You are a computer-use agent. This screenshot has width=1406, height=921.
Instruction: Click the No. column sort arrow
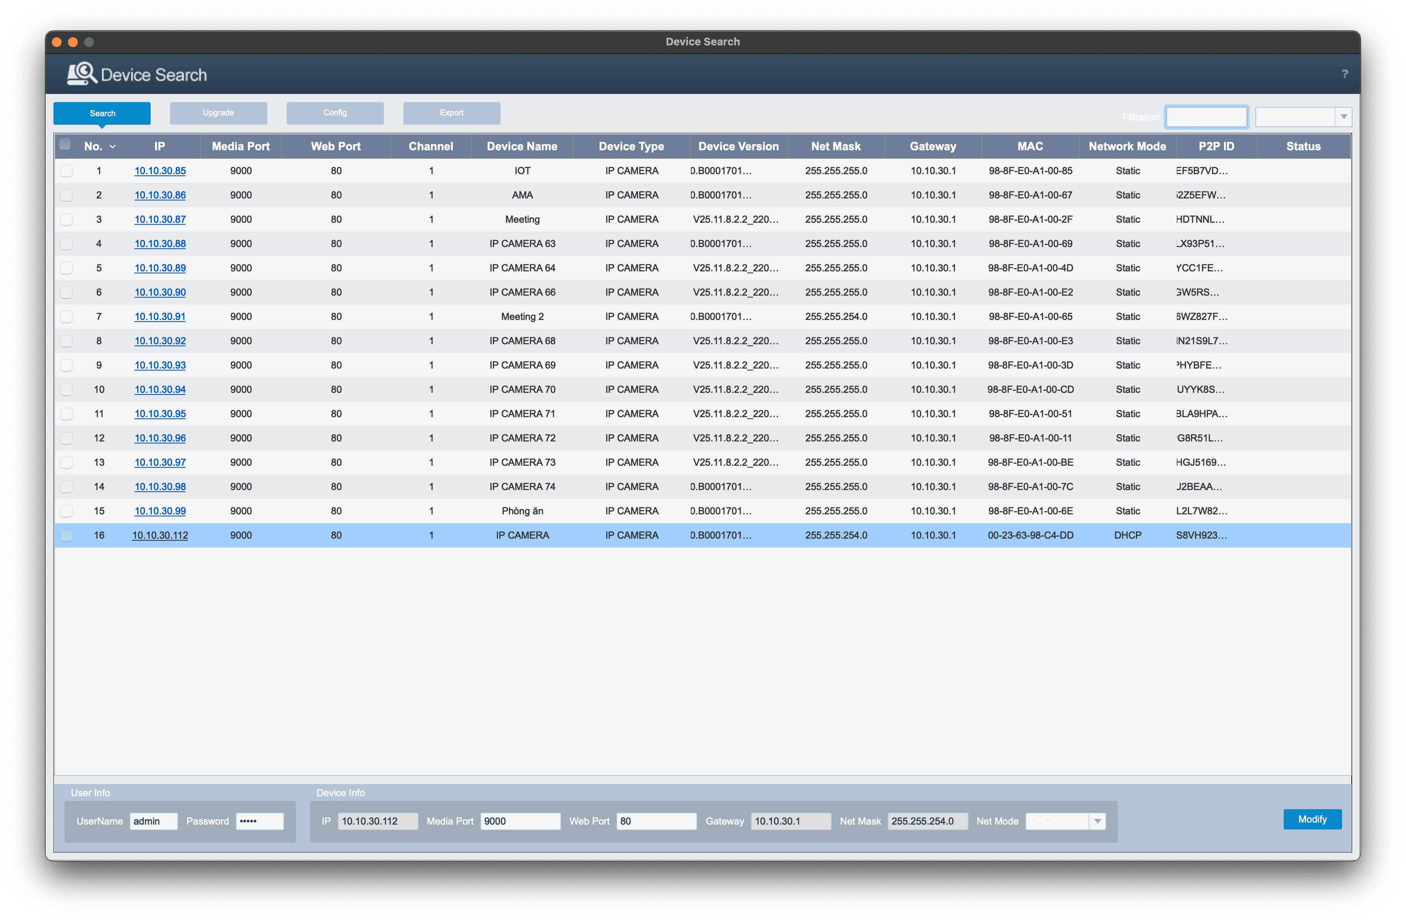pos(113,147)
